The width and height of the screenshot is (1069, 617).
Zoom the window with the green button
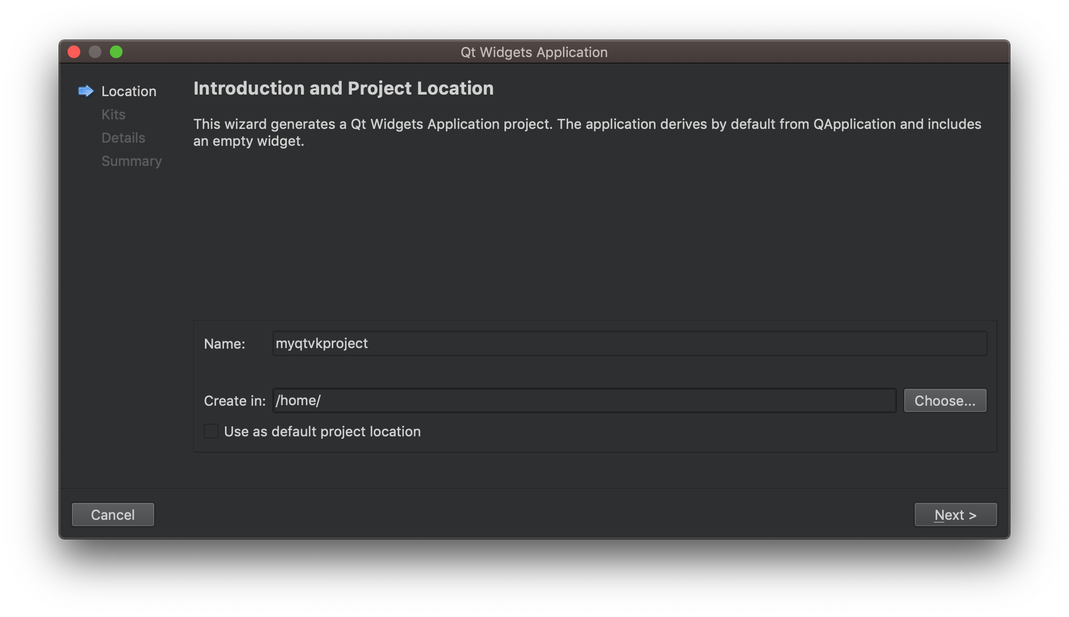coord(116,52)
